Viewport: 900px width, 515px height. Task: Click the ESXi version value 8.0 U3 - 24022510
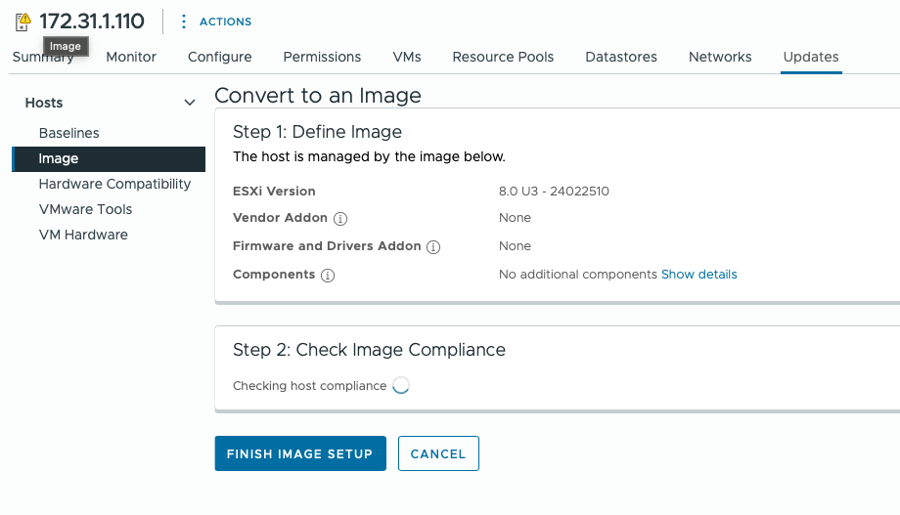tap(554, 191)
